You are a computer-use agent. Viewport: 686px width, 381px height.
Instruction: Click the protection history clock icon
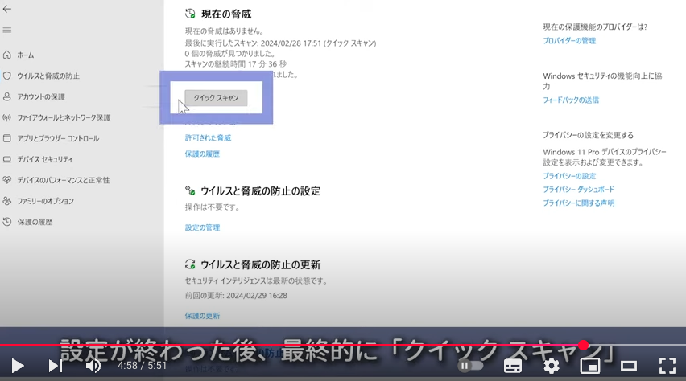(7, 222)
